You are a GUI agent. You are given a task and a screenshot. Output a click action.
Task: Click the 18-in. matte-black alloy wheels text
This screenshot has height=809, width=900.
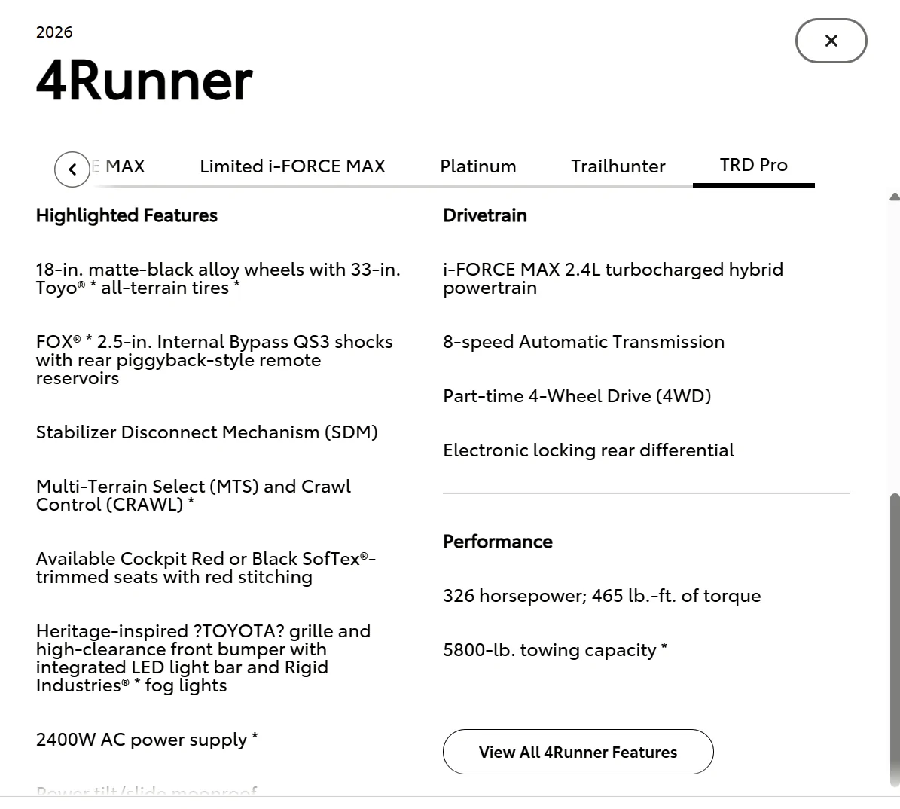pyautogui.click(x=218, y=279)
